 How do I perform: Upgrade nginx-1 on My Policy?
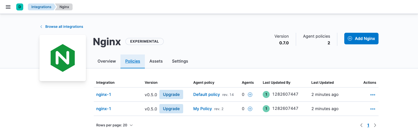coord(171,109)
